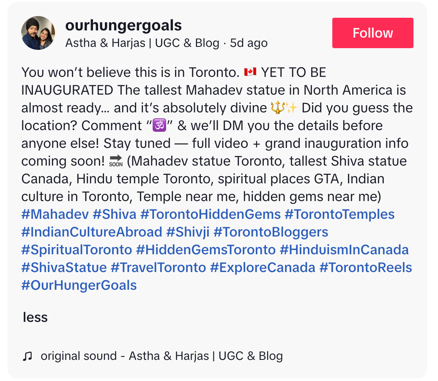Open the #ShivaStatue hashtag
This screenshot has height=381, width=438.
64,268
